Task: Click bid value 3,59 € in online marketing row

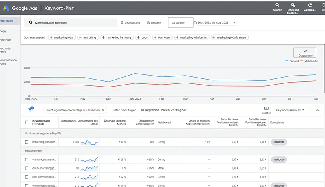Action: click(x=263, y=168)
